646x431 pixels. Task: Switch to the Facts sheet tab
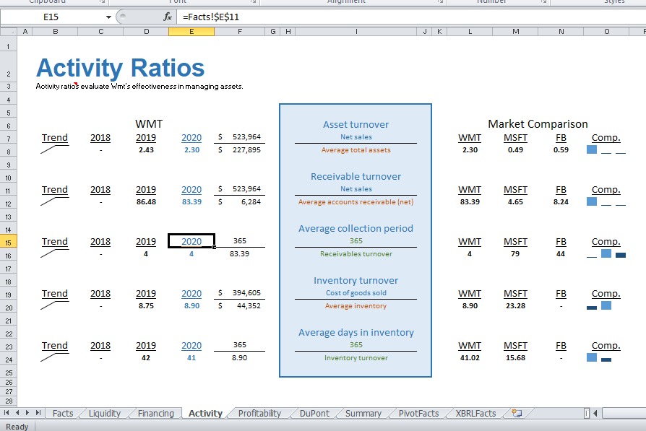click(x=63, y=413)
